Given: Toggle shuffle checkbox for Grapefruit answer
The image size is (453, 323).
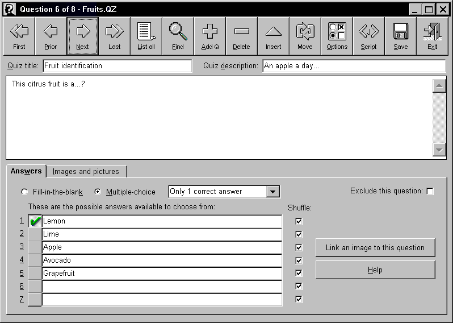Looking at the screenshot, I should click(299, 273).
